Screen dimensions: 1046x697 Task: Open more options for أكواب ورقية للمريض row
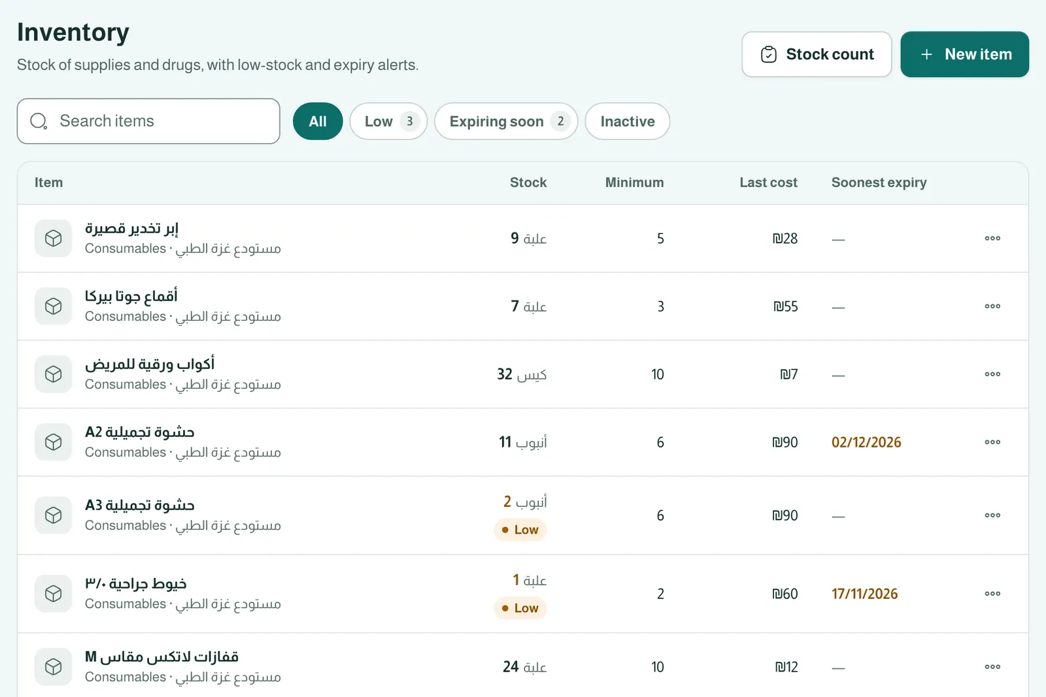pyautogui.click(x=992, y=374)
